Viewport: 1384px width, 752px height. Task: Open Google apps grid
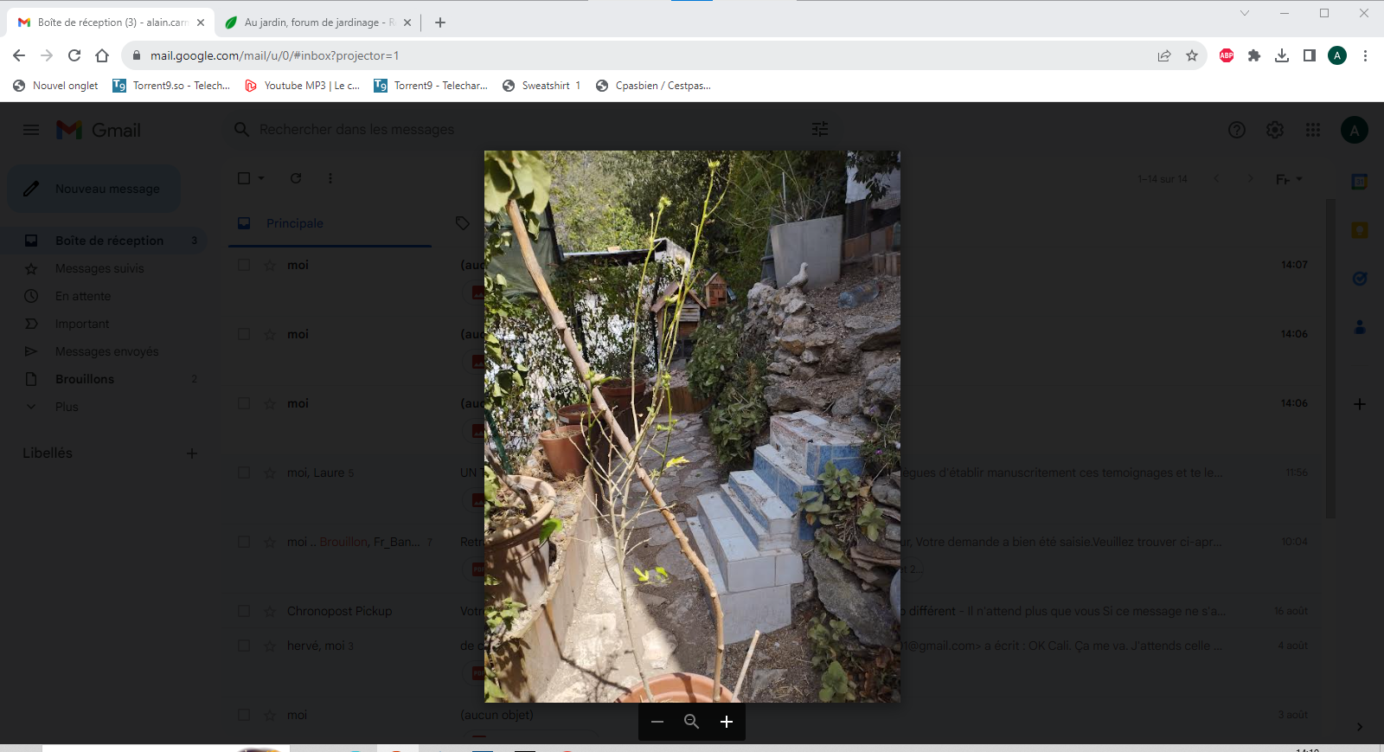(1313, 130)
